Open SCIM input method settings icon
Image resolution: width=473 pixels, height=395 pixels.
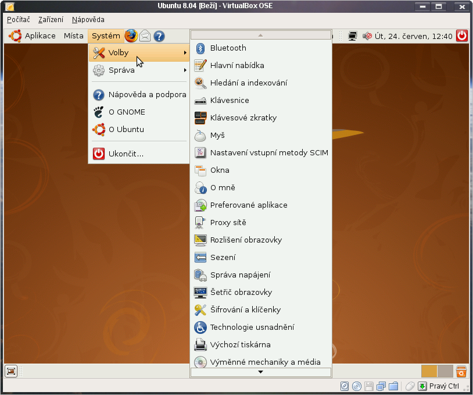click(200, 153)
